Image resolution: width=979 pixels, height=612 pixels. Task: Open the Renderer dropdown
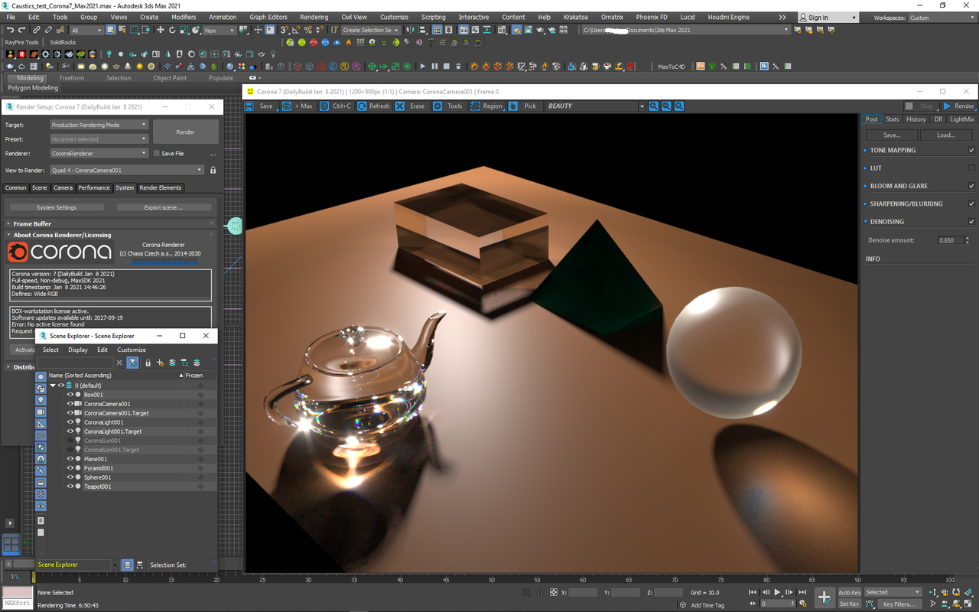tap(99, 154)
